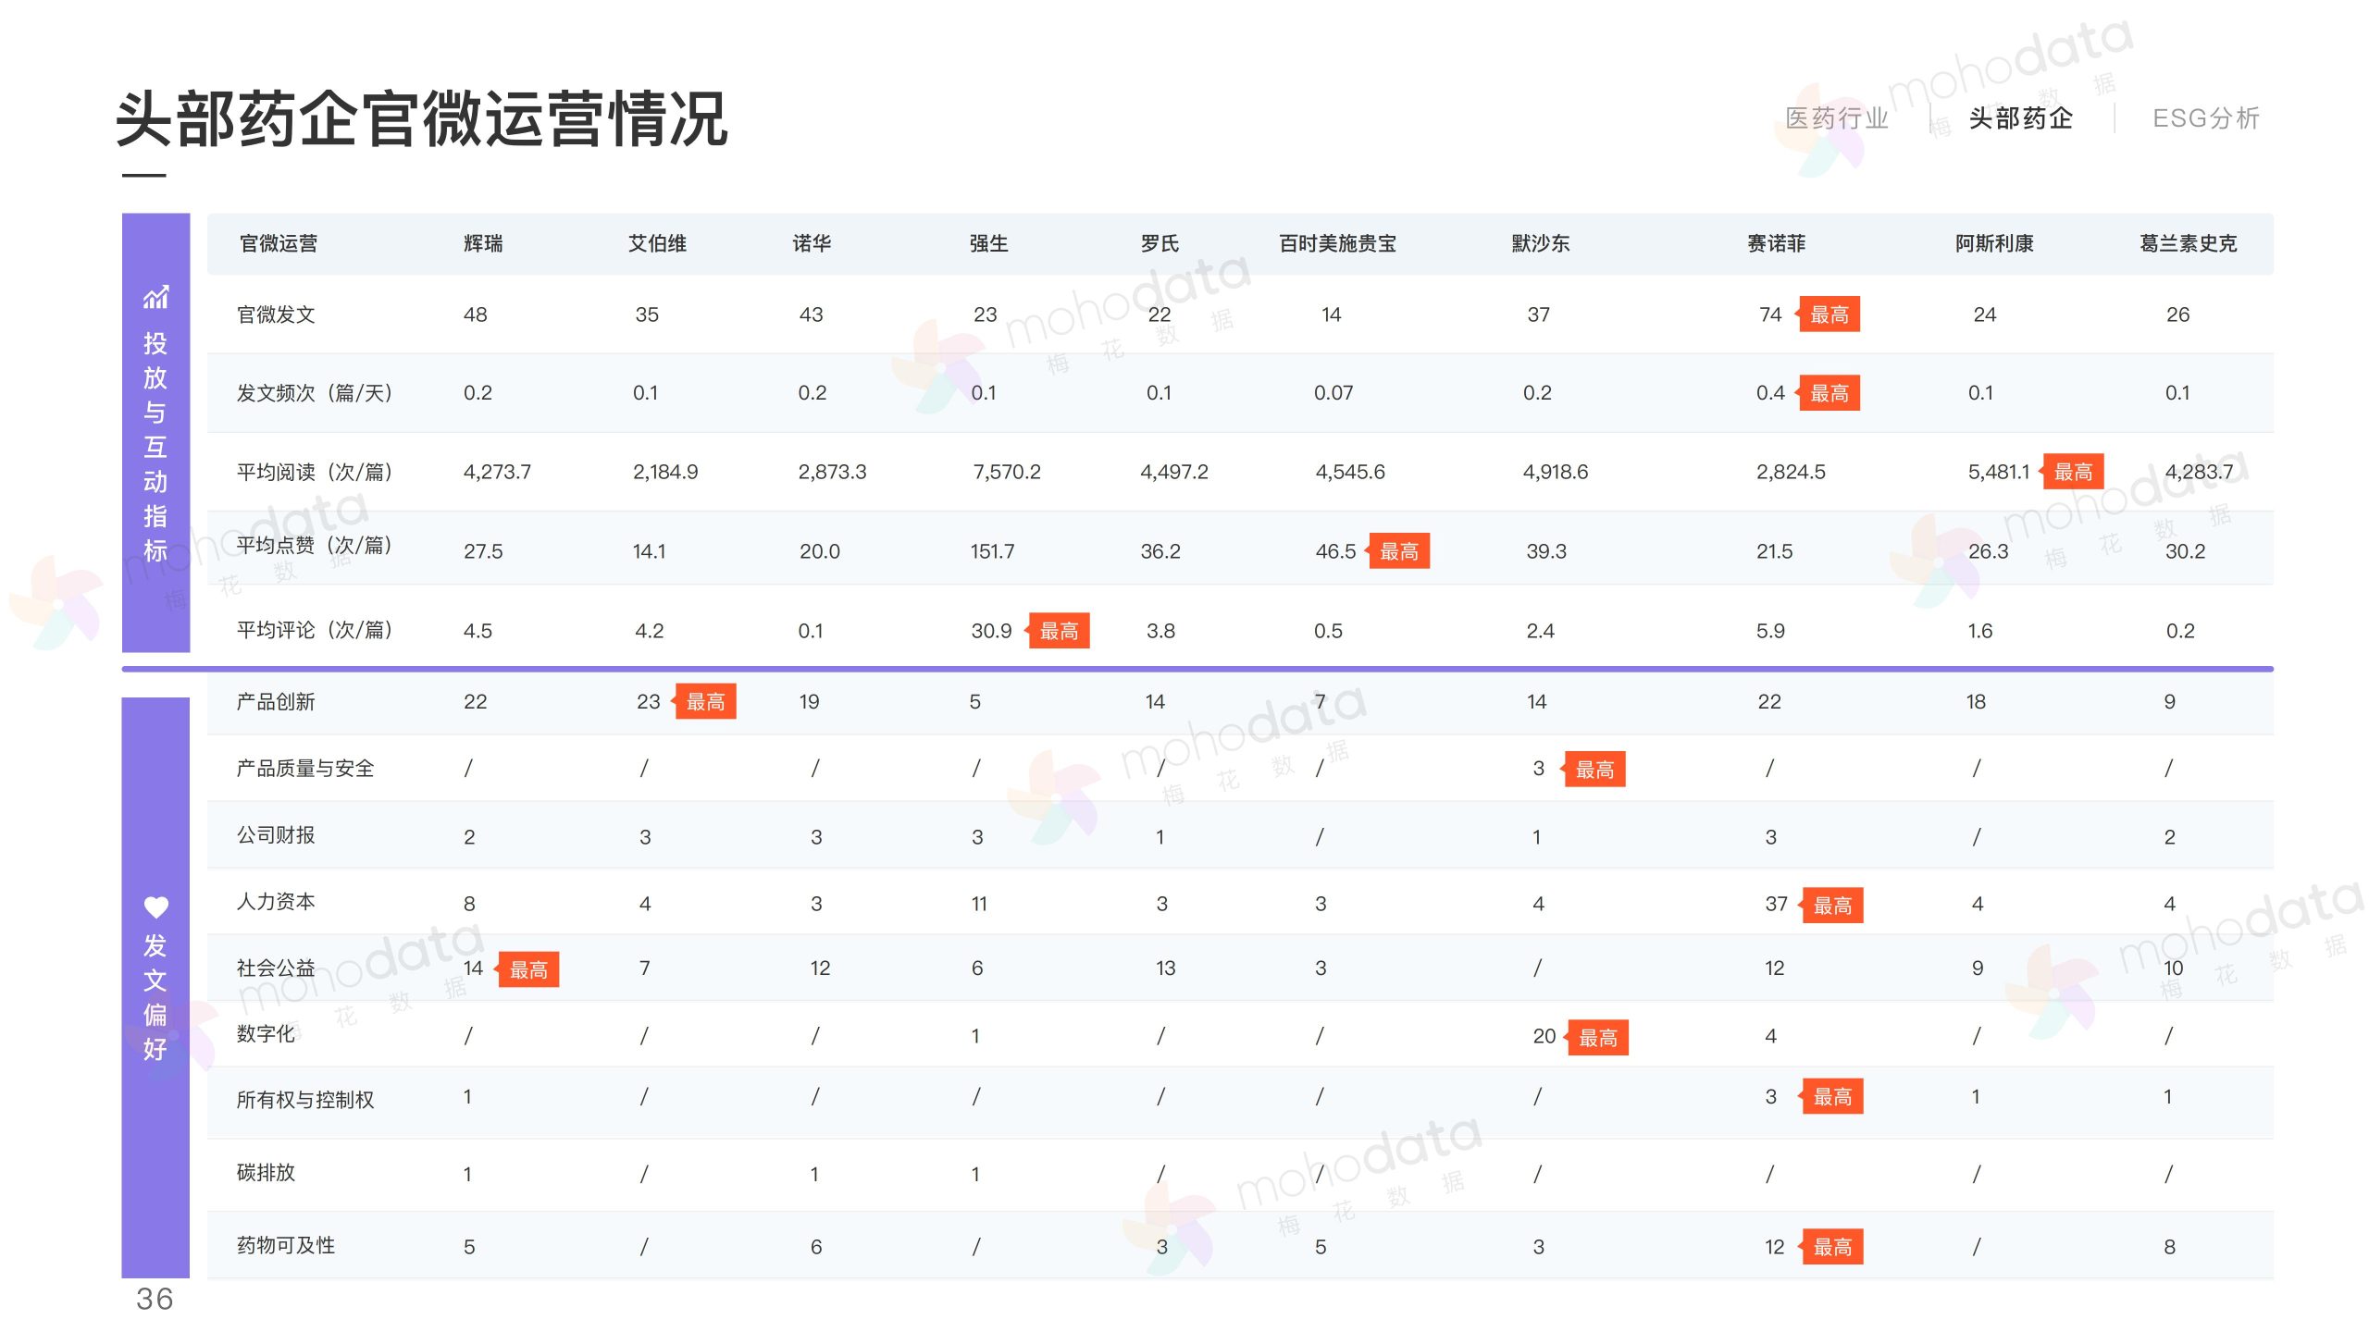This screenshot has height=1332, width=2369.
Task: Select the 葛兰素史克 column header
Action: click(x=2188, y=243)
